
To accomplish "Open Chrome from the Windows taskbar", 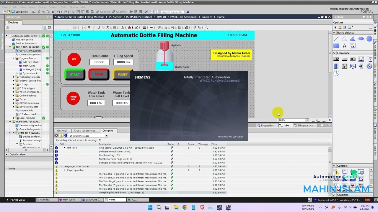I will coord(185,207).
